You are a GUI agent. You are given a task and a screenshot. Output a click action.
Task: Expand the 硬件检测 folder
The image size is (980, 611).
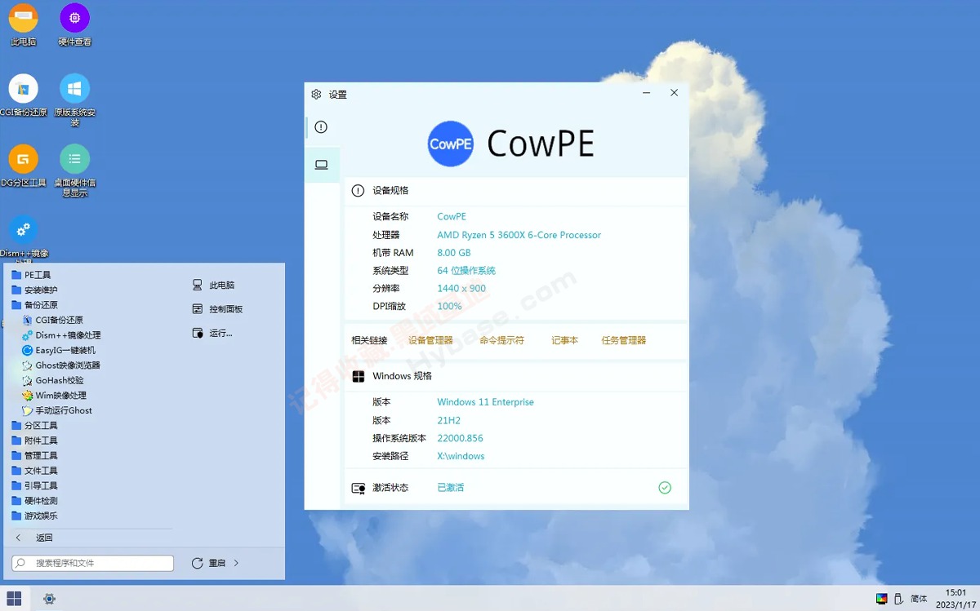click(x=34, y=501)
